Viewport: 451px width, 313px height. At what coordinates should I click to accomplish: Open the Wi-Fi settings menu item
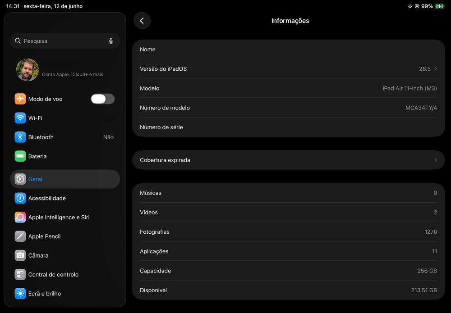click(x=65, y=118)
